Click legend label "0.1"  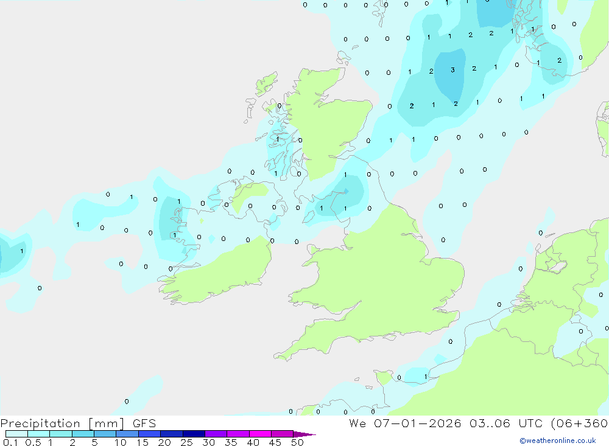10,442
